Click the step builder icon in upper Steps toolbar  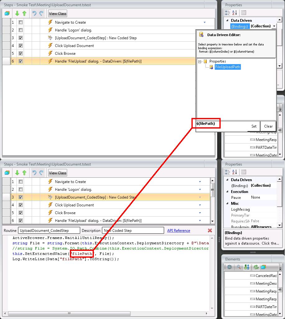pyautogui.click(x=7, y=14)
